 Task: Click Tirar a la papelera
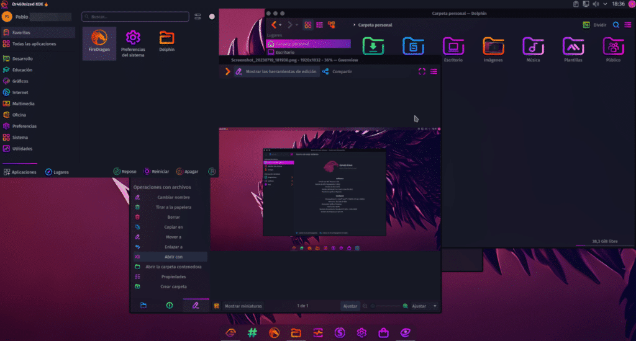(170, 207)
